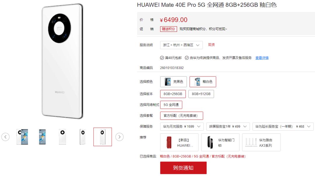Click the previous thumbnails arrow icon

(x=6, y=137)
